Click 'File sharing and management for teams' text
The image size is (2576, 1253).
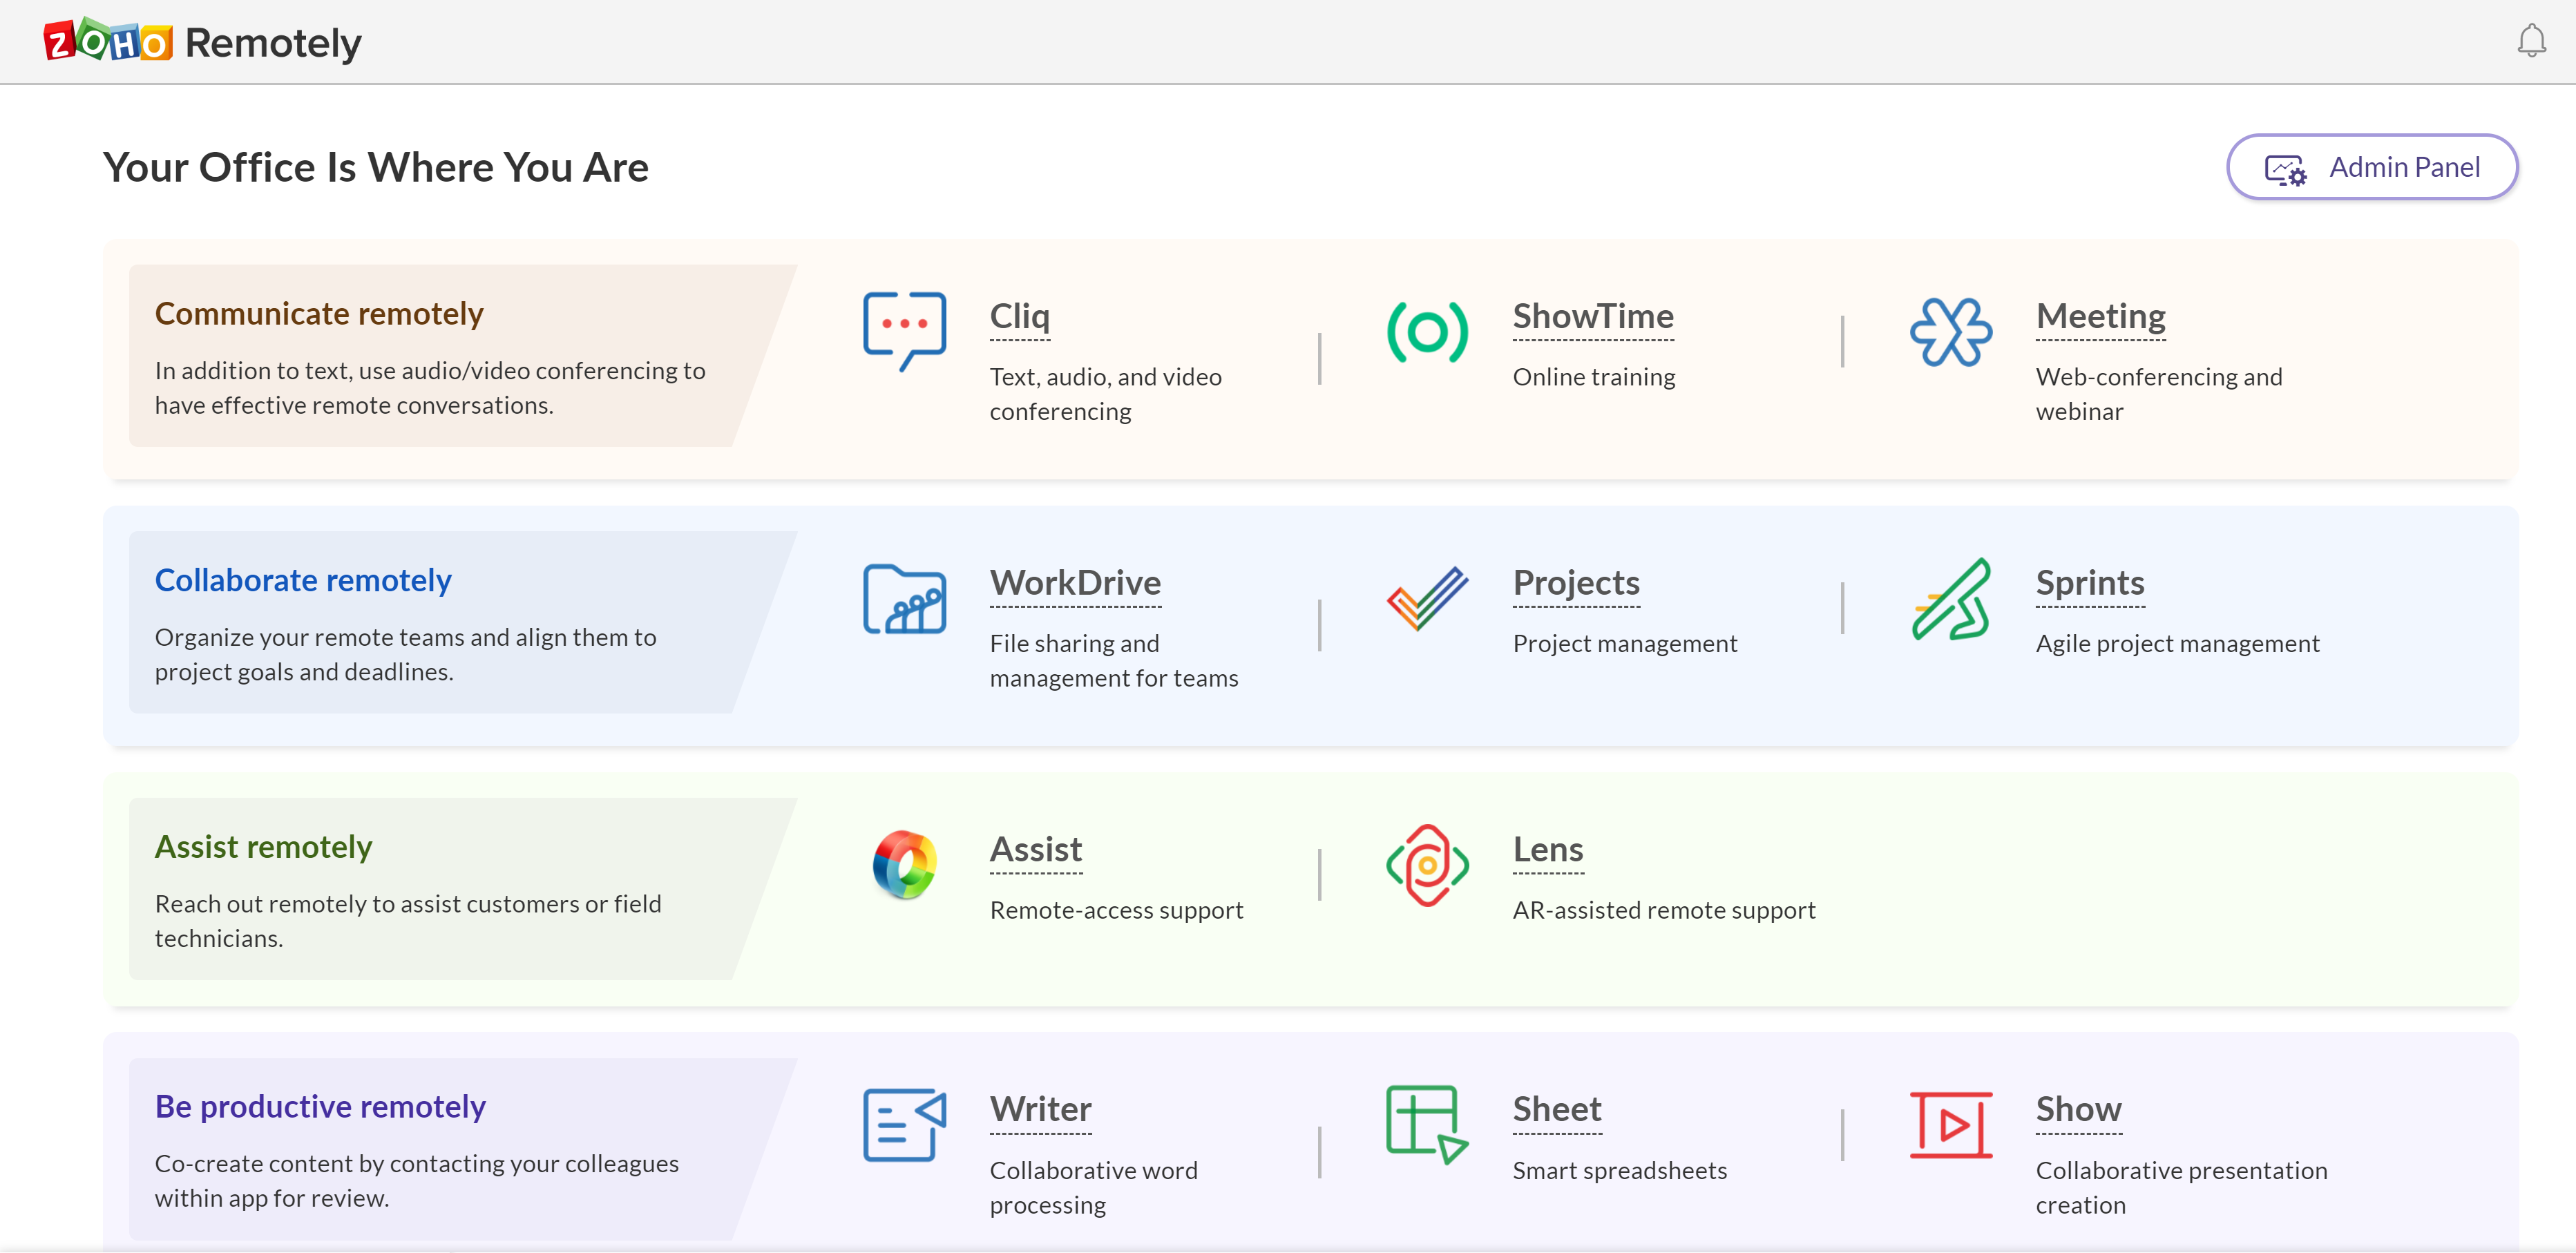point(1113,661)
